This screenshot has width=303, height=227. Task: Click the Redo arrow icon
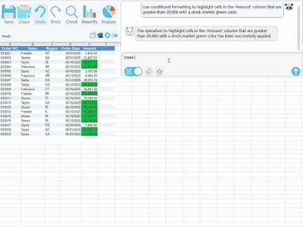56,15
